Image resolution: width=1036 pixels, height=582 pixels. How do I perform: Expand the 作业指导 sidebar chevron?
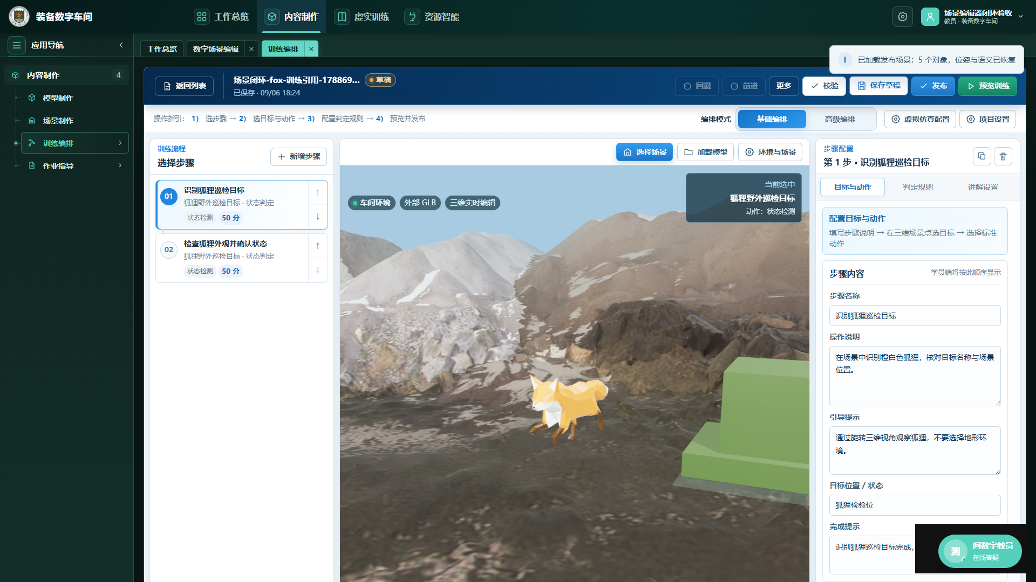click(x=120, y=165)
